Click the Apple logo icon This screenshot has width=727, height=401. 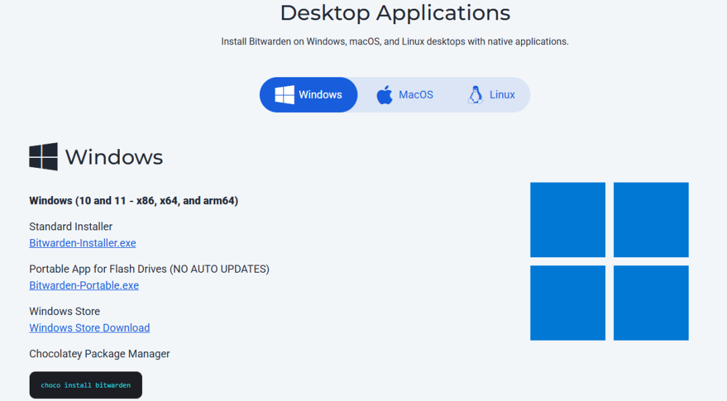pos(384,95)
